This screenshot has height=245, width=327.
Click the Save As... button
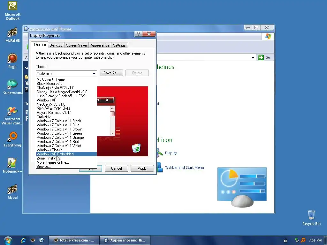pyautogui.click(x=111, y=73)
